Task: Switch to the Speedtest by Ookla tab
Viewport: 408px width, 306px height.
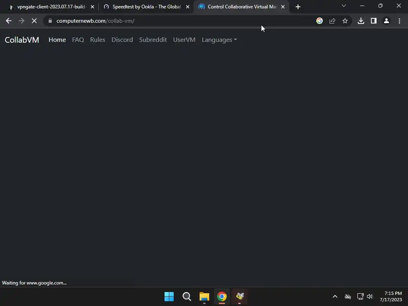Action: (x=146, y=7)
